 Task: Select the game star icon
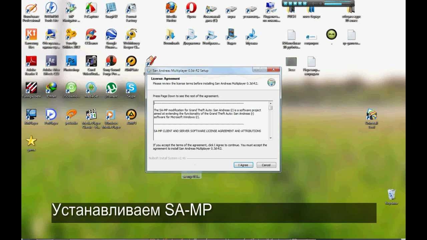(31, 143)
